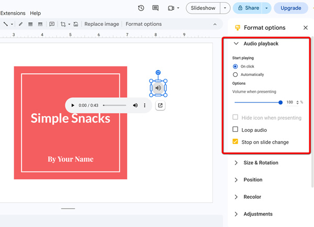Collapse the menus with up chevron
This screenshot has height=227, width=314.
(215, 24)
